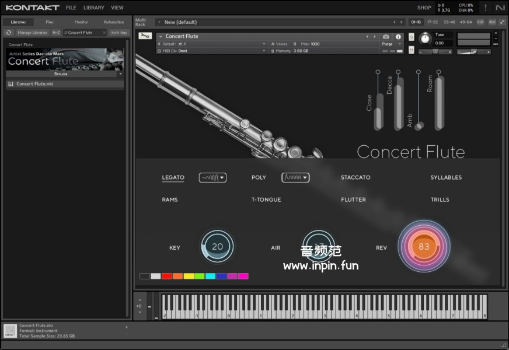Screen dimensions: 509x350
Task: Enable the STACCATO articulation
Action: tap(355, 177)
